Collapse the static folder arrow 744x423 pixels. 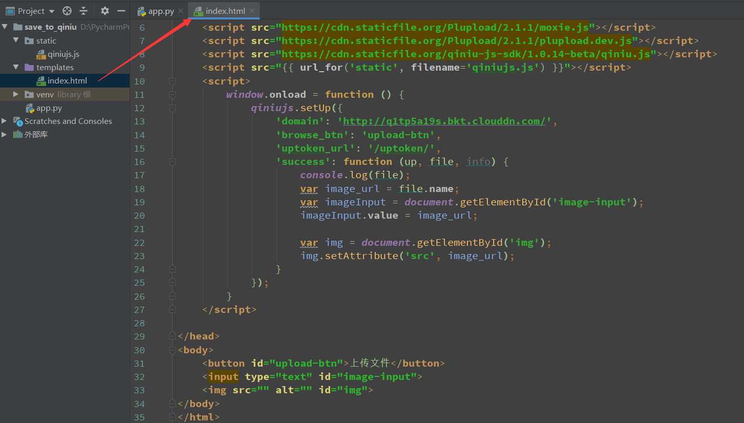(16, 40)
